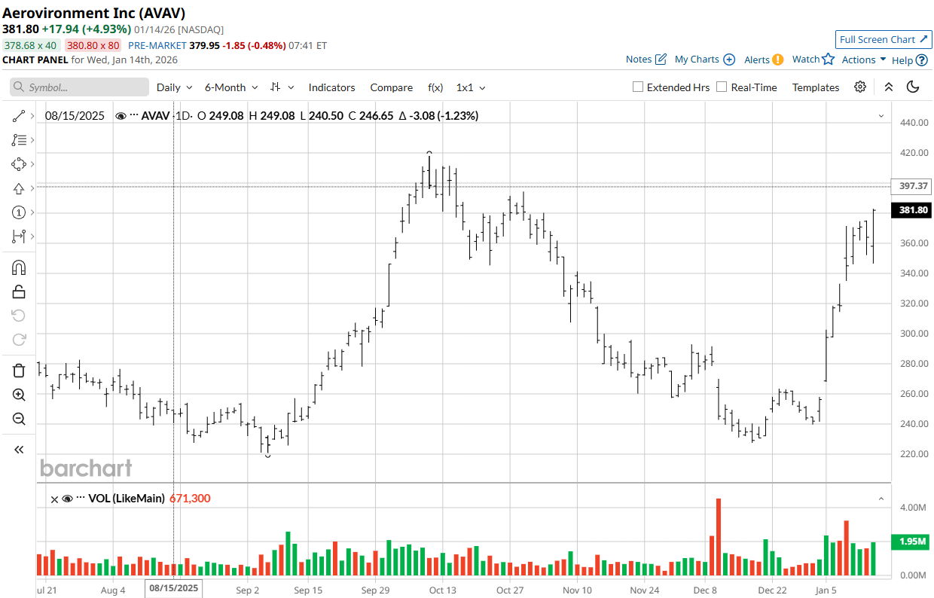Select the numbered circle annotation tool
This screenshot has width=934, height=598.
[19, 212]
